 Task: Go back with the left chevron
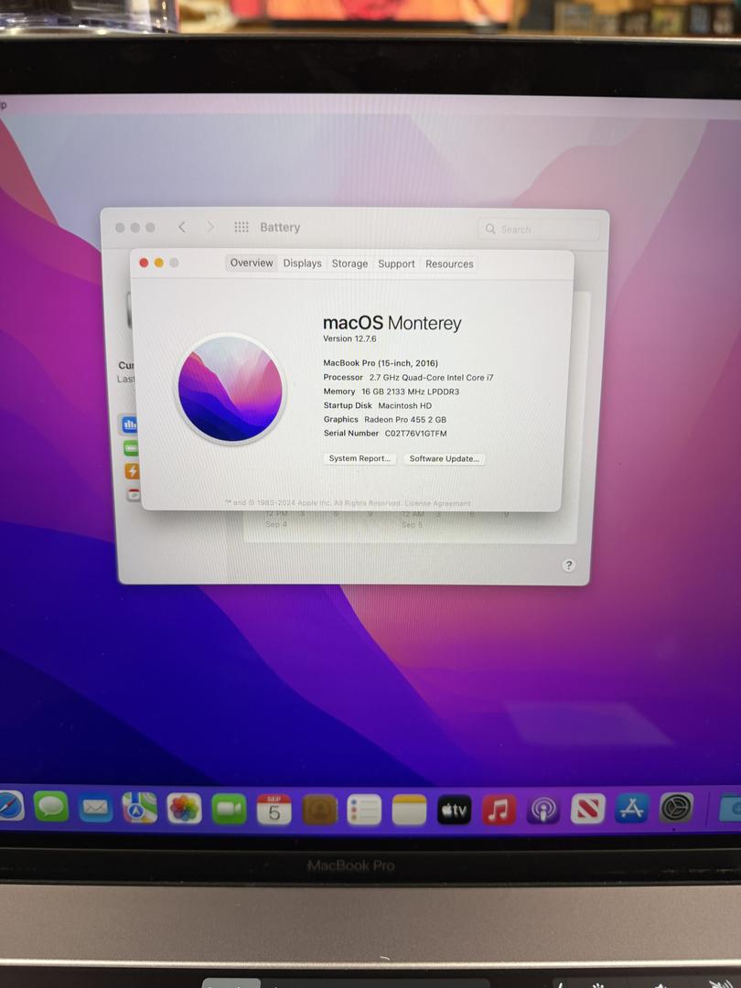(x=182, y=227)
